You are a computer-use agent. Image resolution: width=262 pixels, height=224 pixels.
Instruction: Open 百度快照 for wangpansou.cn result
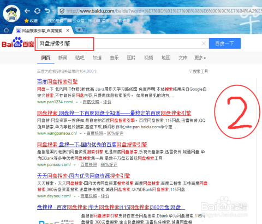94,133
